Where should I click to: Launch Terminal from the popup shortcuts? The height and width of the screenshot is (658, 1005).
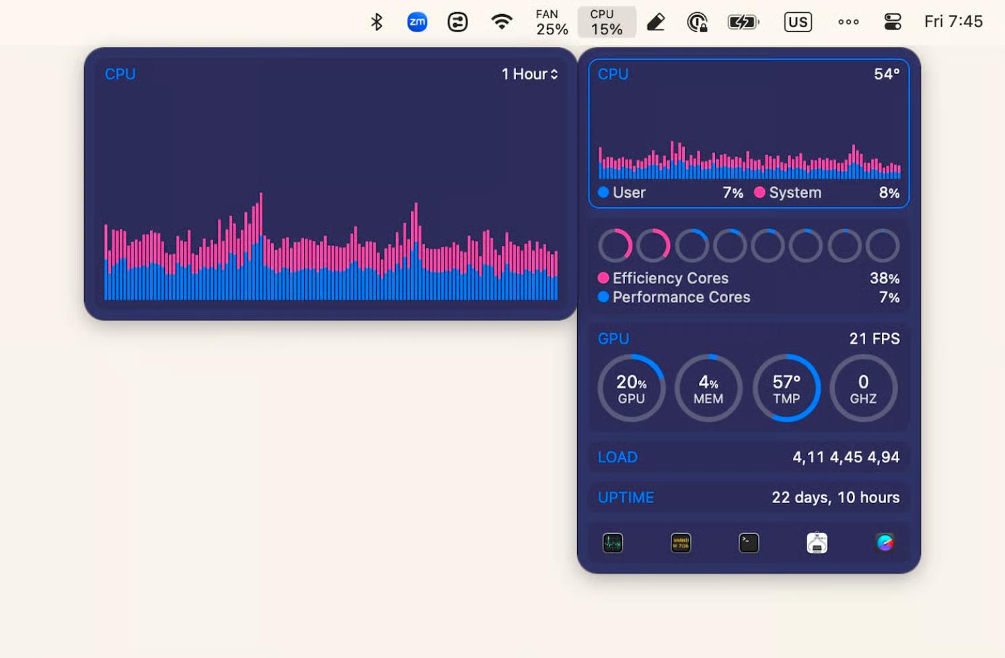[x=749, y=543]
